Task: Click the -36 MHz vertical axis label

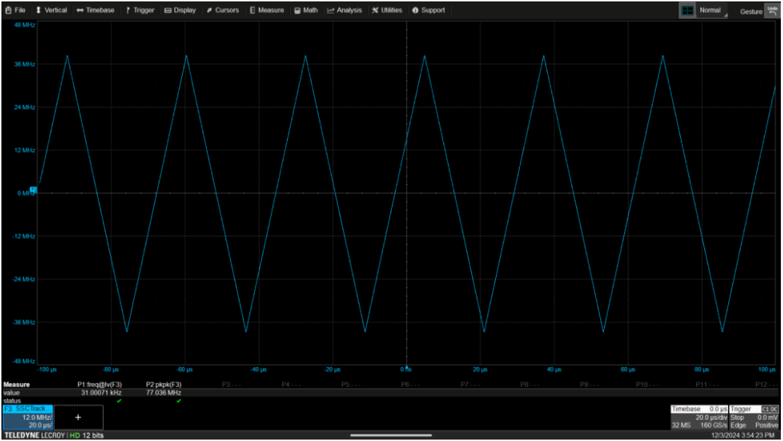Action: (x=23, y=322)
